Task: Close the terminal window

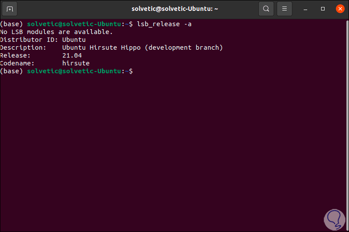Action: coord(339,9)
